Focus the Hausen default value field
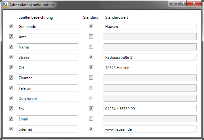The image size is (204, 140). [150, 26]
